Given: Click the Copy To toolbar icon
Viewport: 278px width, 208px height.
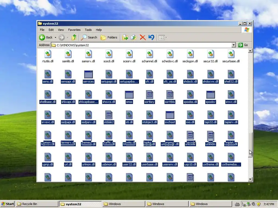Looking at the screenshot, I should tap(134, 37).
